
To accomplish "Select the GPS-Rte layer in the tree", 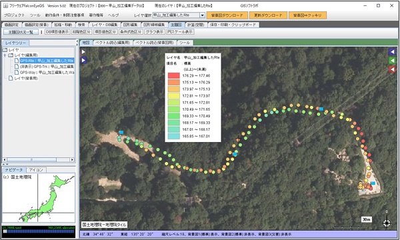I will pyautogui.click(x=47, y=61).
